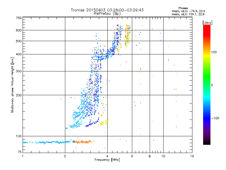Screen dimensions: 226x170
Task: Click the x-axis tick label '1'
Action: click(23, 156)
